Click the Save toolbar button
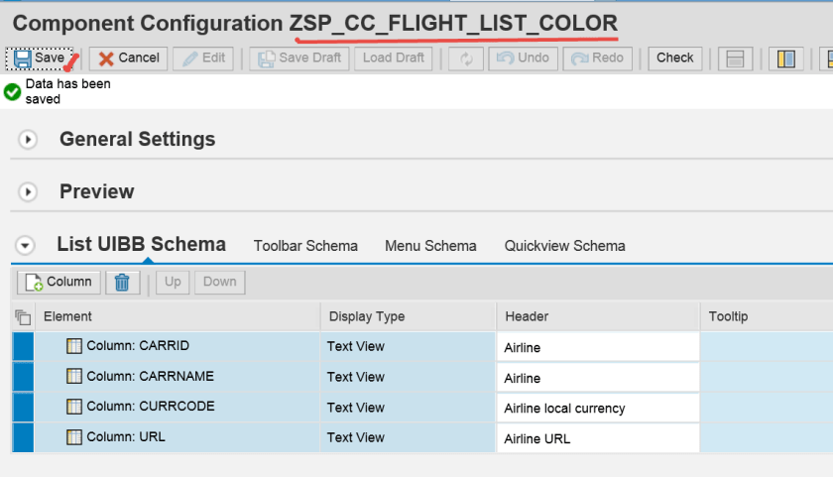 click(41, 59)
